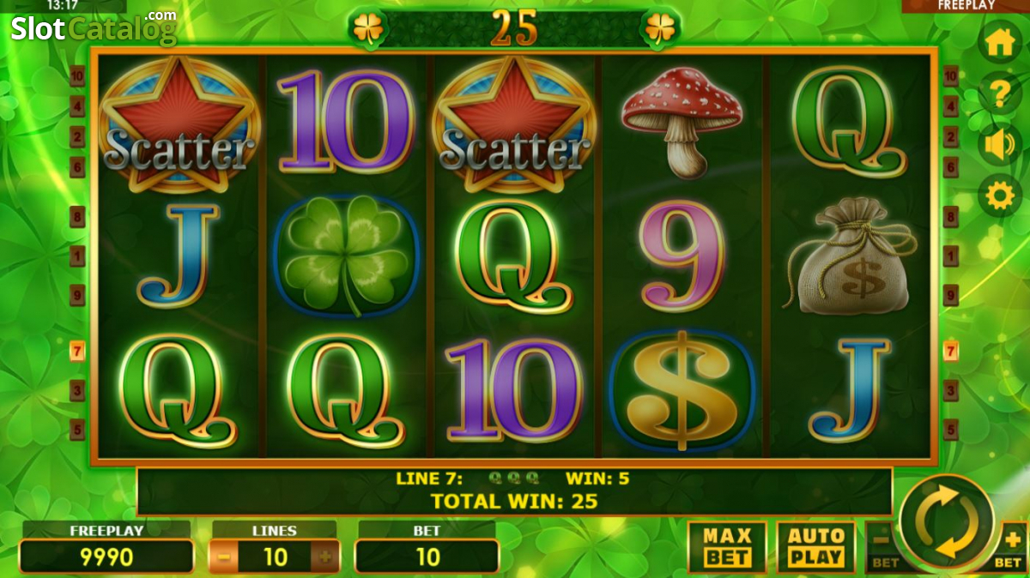Select payline 5 marker on right side
This screenshot has height=578, width=1030.
pos(950,429)
